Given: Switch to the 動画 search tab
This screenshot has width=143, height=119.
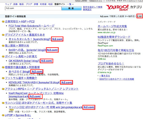Looking at the screenshot, I should click(22, 4).
